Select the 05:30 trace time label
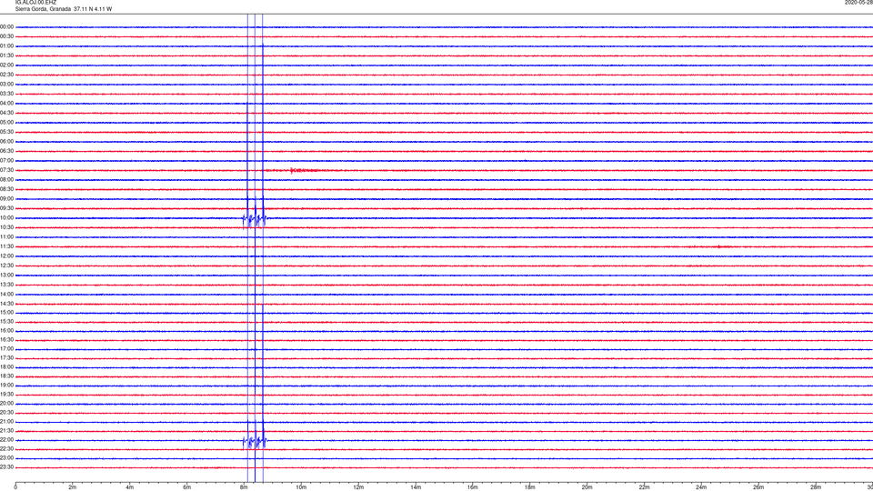The image size is (873, 491). [6, 132]
